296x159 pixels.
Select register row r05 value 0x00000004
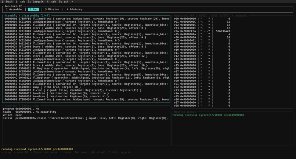(x=202, y=34)
